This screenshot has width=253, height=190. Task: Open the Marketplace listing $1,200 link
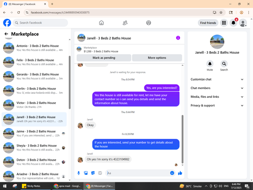[x=101, y=51]
